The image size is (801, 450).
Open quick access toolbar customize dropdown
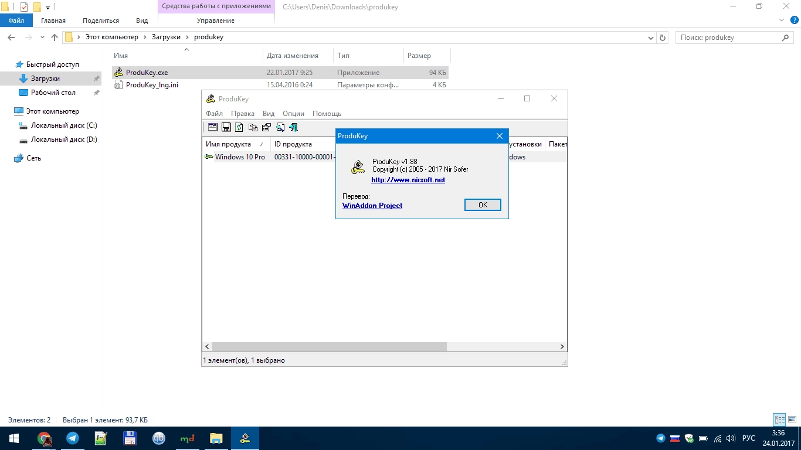point(48,8)
